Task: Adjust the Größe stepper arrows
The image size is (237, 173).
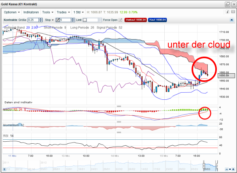Action: [x=41, y=20]
